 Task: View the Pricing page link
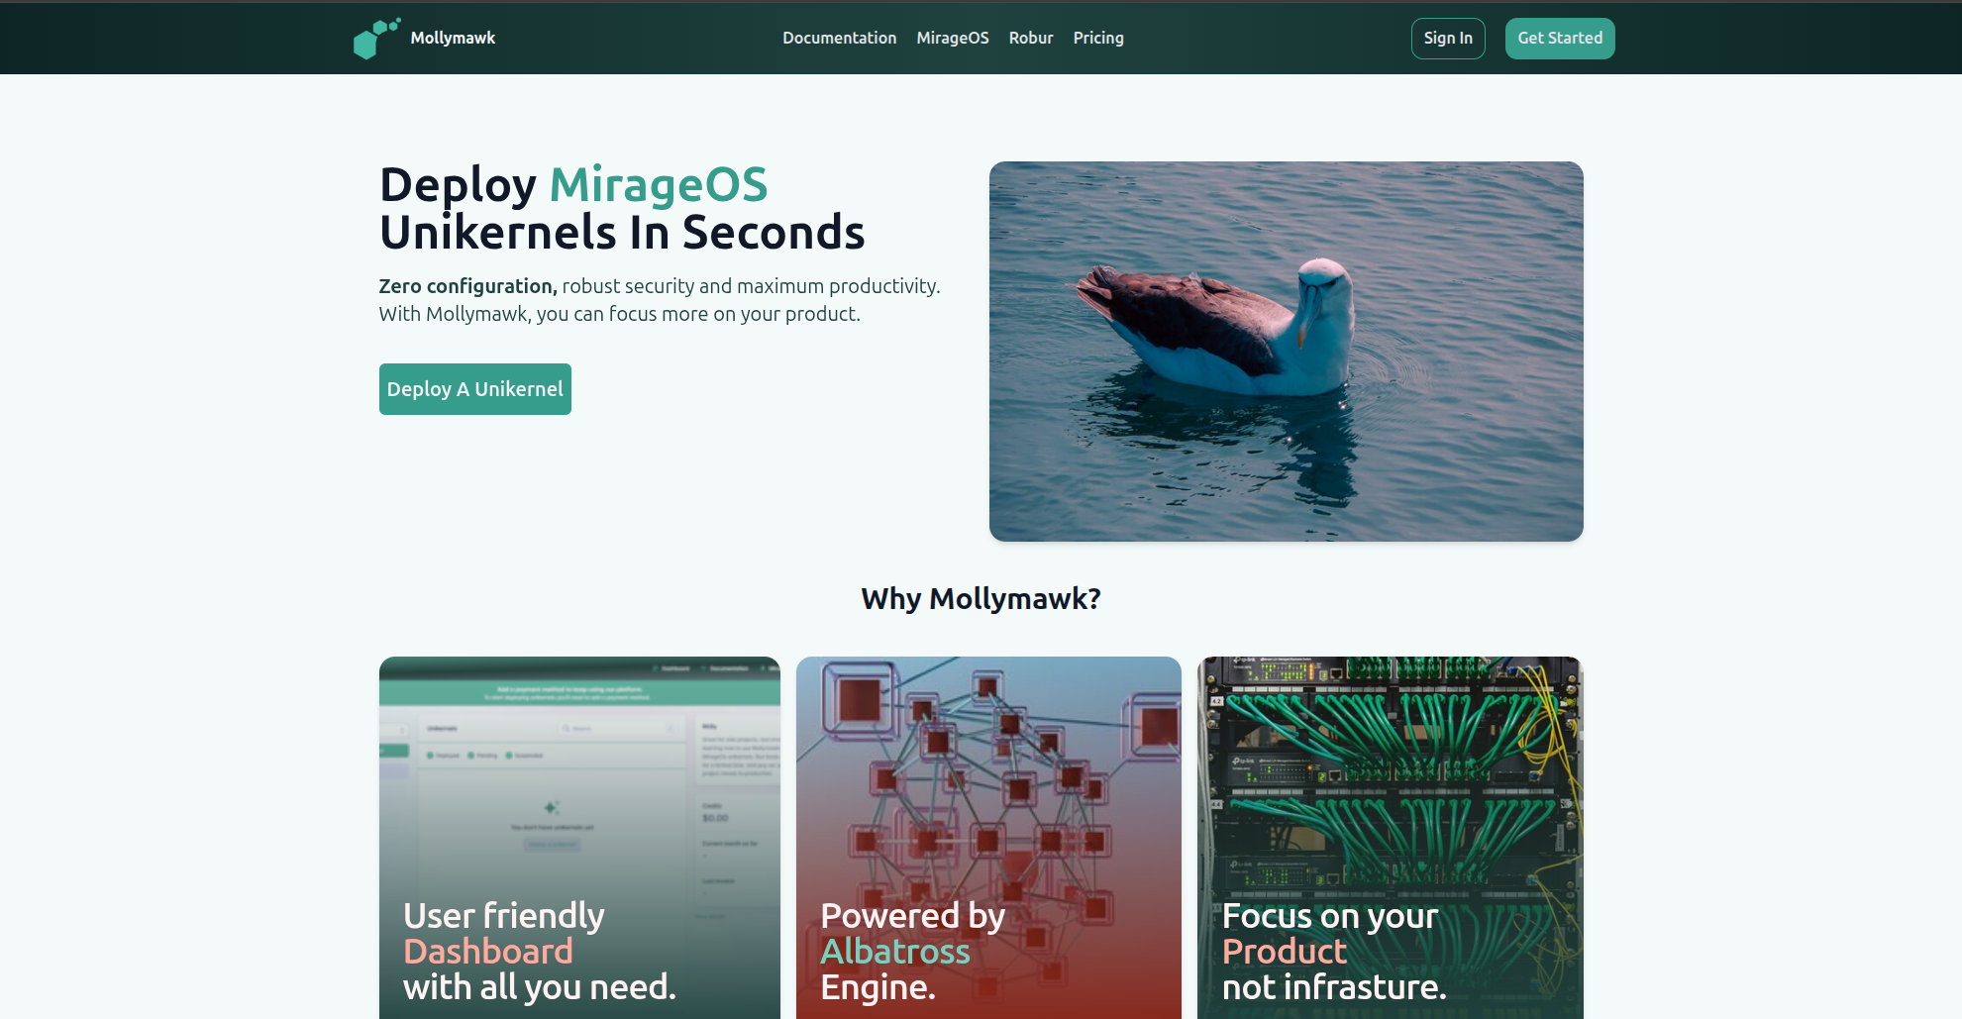pyautogui.click(x=1097, y=39)
